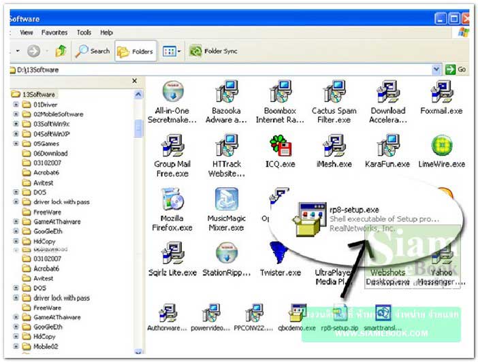
Task: Open the Help menu
Action: pos(106,32)
